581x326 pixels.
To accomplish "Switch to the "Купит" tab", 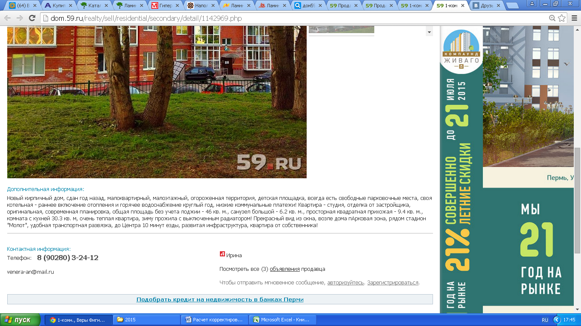I will coord(58,6).
